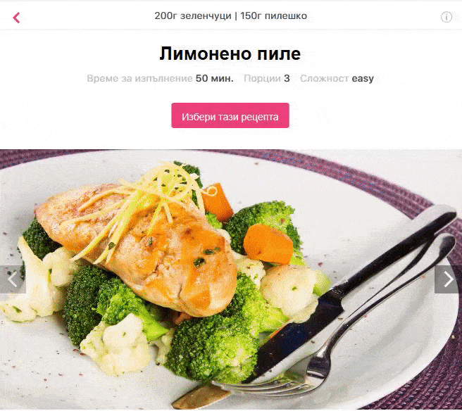The height and width of the screenshot is (411, 462).
Task: Click the 'Време за изпълнение' label
Action: tap(139, 78)
